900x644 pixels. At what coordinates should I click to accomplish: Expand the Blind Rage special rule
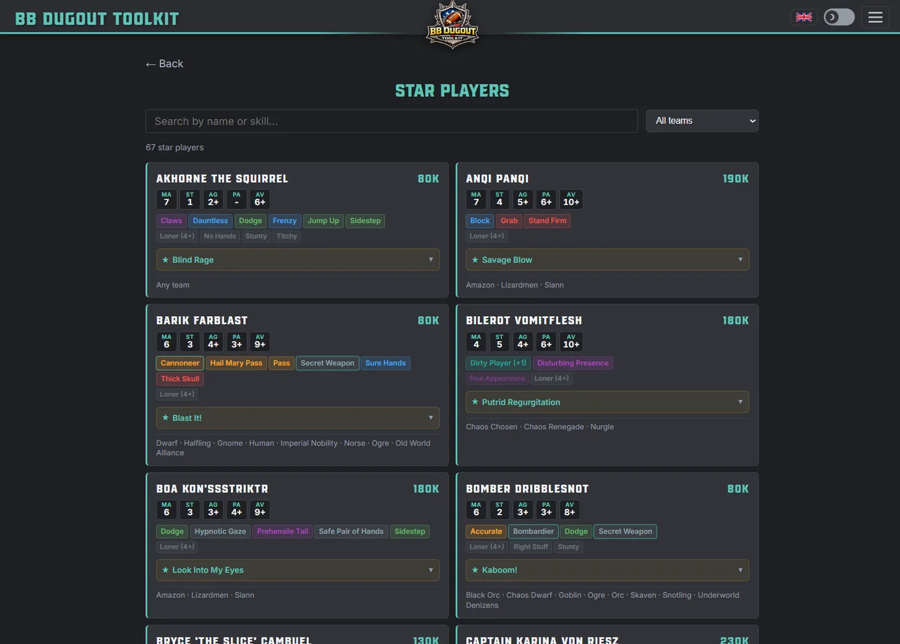coord(298,260)
